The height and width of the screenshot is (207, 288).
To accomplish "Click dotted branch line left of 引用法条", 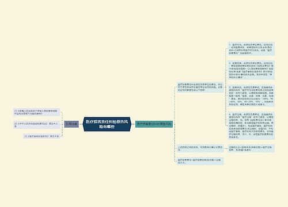I will (x=62, y=124).
